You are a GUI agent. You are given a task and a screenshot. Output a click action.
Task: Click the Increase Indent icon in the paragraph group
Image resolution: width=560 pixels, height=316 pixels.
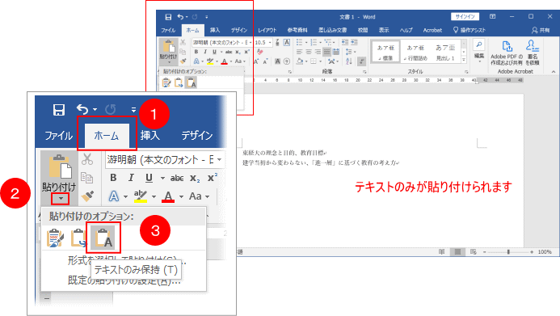[354, 42]
